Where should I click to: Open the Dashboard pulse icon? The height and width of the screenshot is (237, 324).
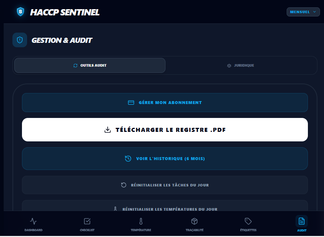click(33, 221)
